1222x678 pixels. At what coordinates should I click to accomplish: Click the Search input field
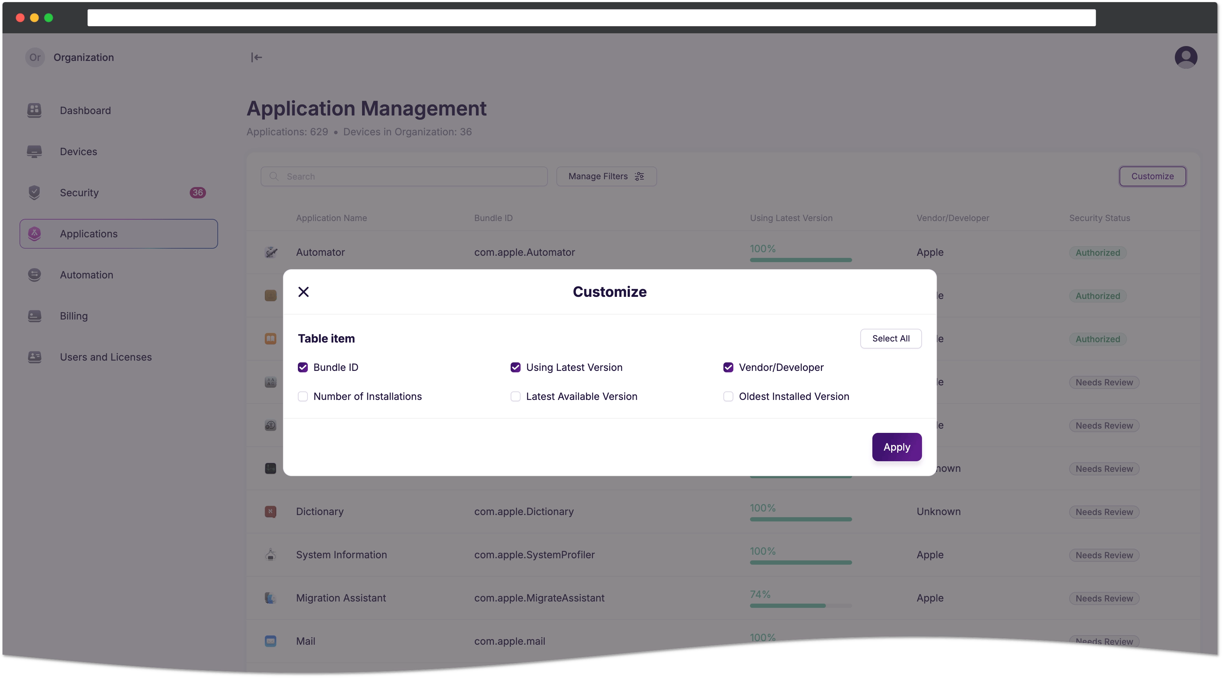pyautogui.click(x=404, y=176)
